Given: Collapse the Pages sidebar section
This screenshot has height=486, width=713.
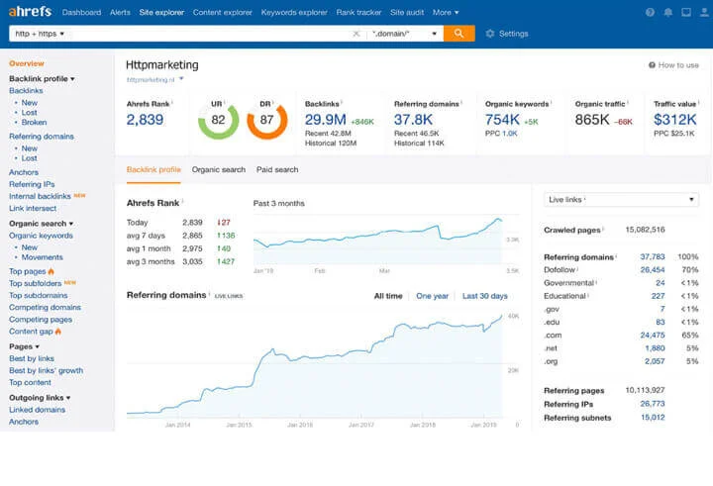Looking at the screenshot, I should [x=24, y=346].
